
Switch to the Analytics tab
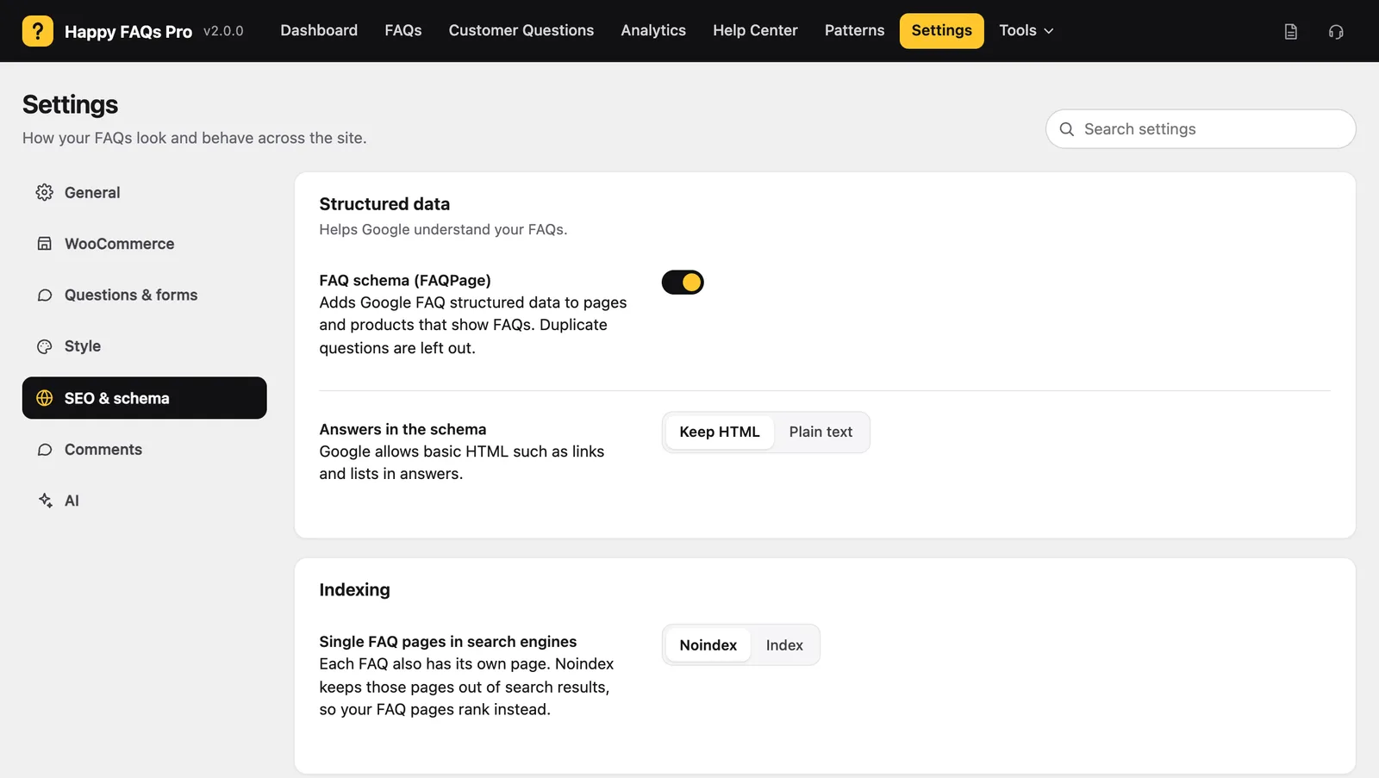tap(653, 31)
